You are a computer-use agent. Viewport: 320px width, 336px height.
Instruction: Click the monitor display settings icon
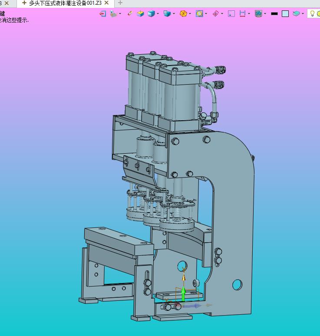(258, 14)
